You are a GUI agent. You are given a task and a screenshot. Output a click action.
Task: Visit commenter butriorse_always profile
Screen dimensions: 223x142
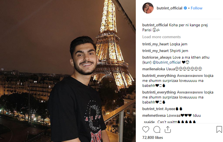coord(157,57)
